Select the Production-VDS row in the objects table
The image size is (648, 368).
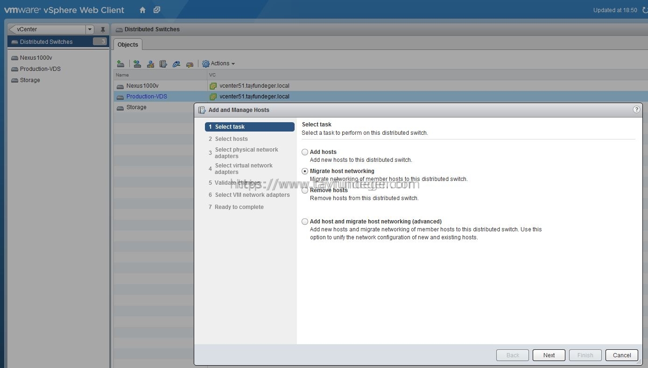pos(380,97)
